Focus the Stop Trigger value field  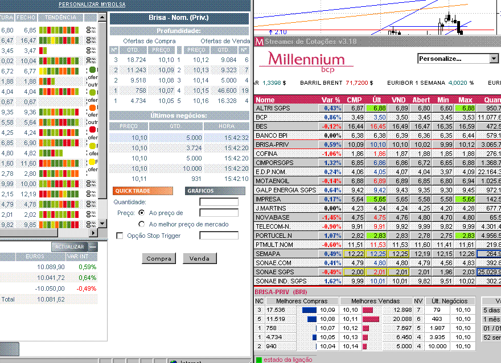[x=219, y=236]
